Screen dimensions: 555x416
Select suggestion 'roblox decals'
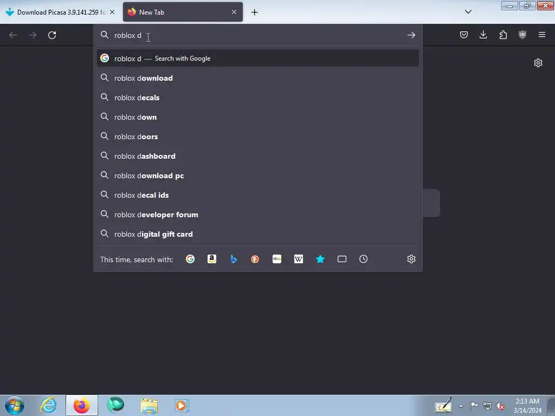(x=257, y=97)
